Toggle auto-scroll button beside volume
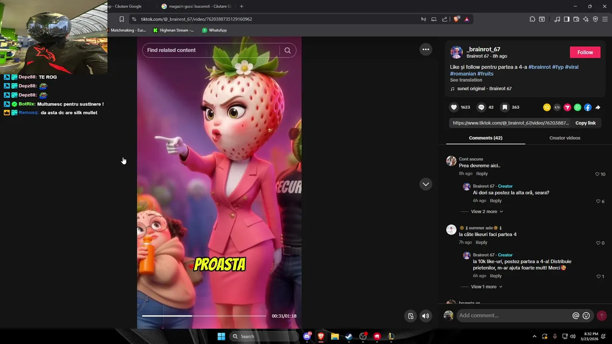 pyautogui.click(x=410, y=316)
